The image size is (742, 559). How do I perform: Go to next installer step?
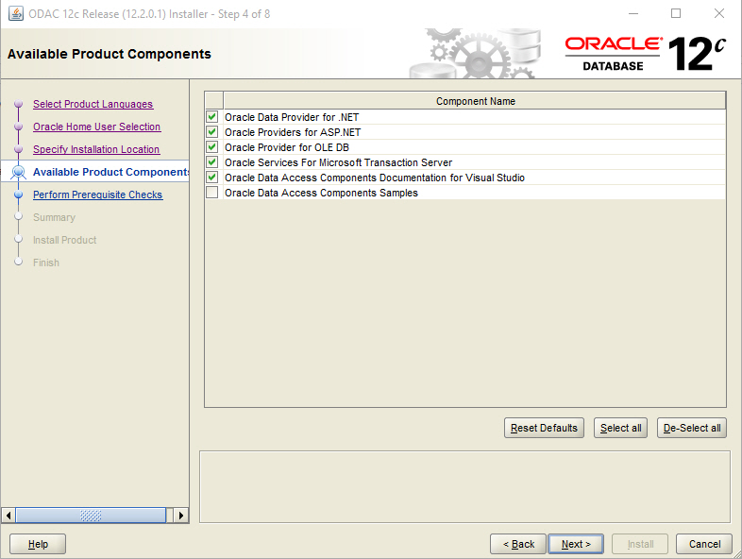point(576,544)
